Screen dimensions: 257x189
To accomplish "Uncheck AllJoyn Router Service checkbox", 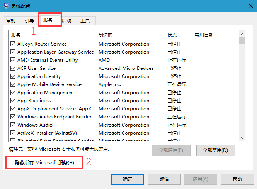I will pos(13,44).
